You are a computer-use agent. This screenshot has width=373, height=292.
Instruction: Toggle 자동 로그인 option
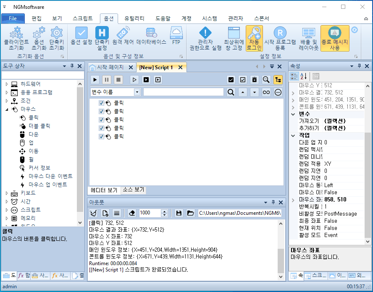tap(254, 38)
